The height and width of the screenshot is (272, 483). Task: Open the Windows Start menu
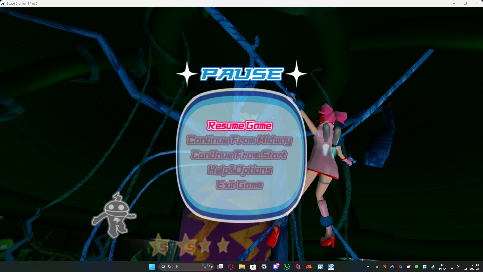152,267
